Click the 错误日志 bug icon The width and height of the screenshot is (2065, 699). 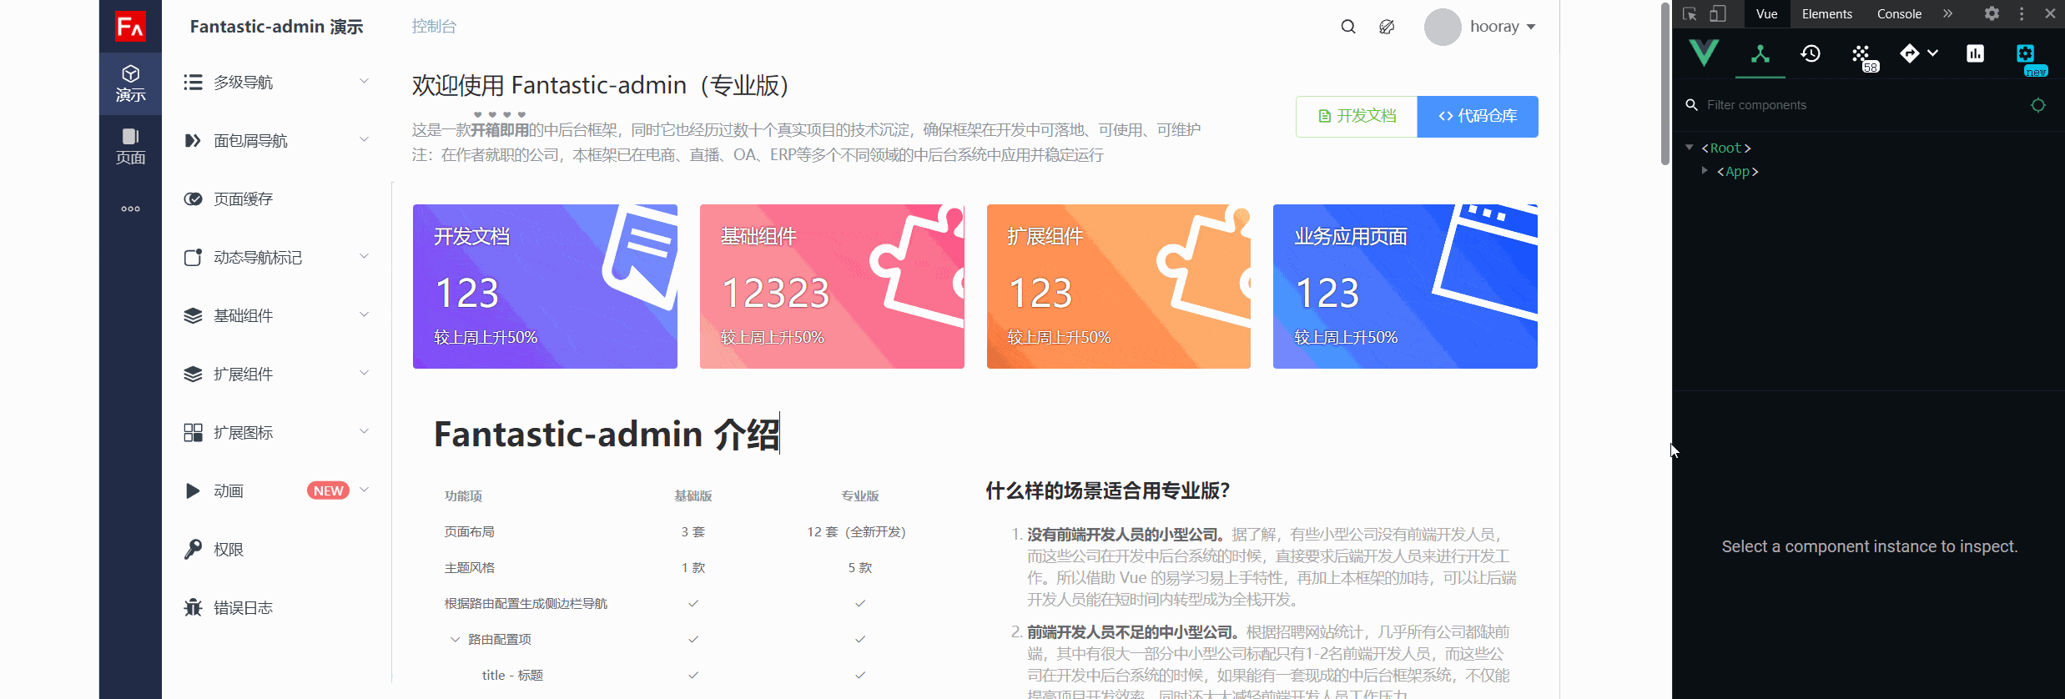[193, 607]
